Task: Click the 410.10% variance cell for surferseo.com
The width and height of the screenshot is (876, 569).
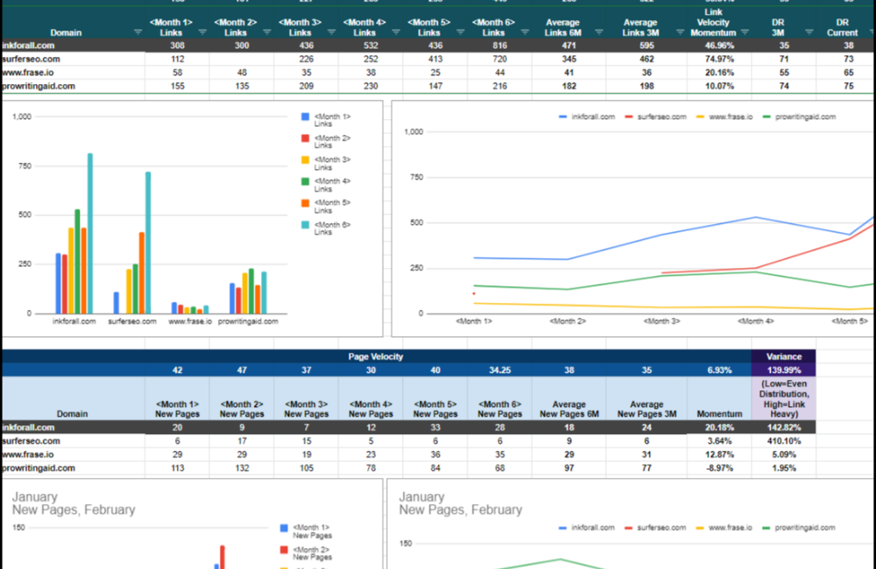Action: pos(784,441)
